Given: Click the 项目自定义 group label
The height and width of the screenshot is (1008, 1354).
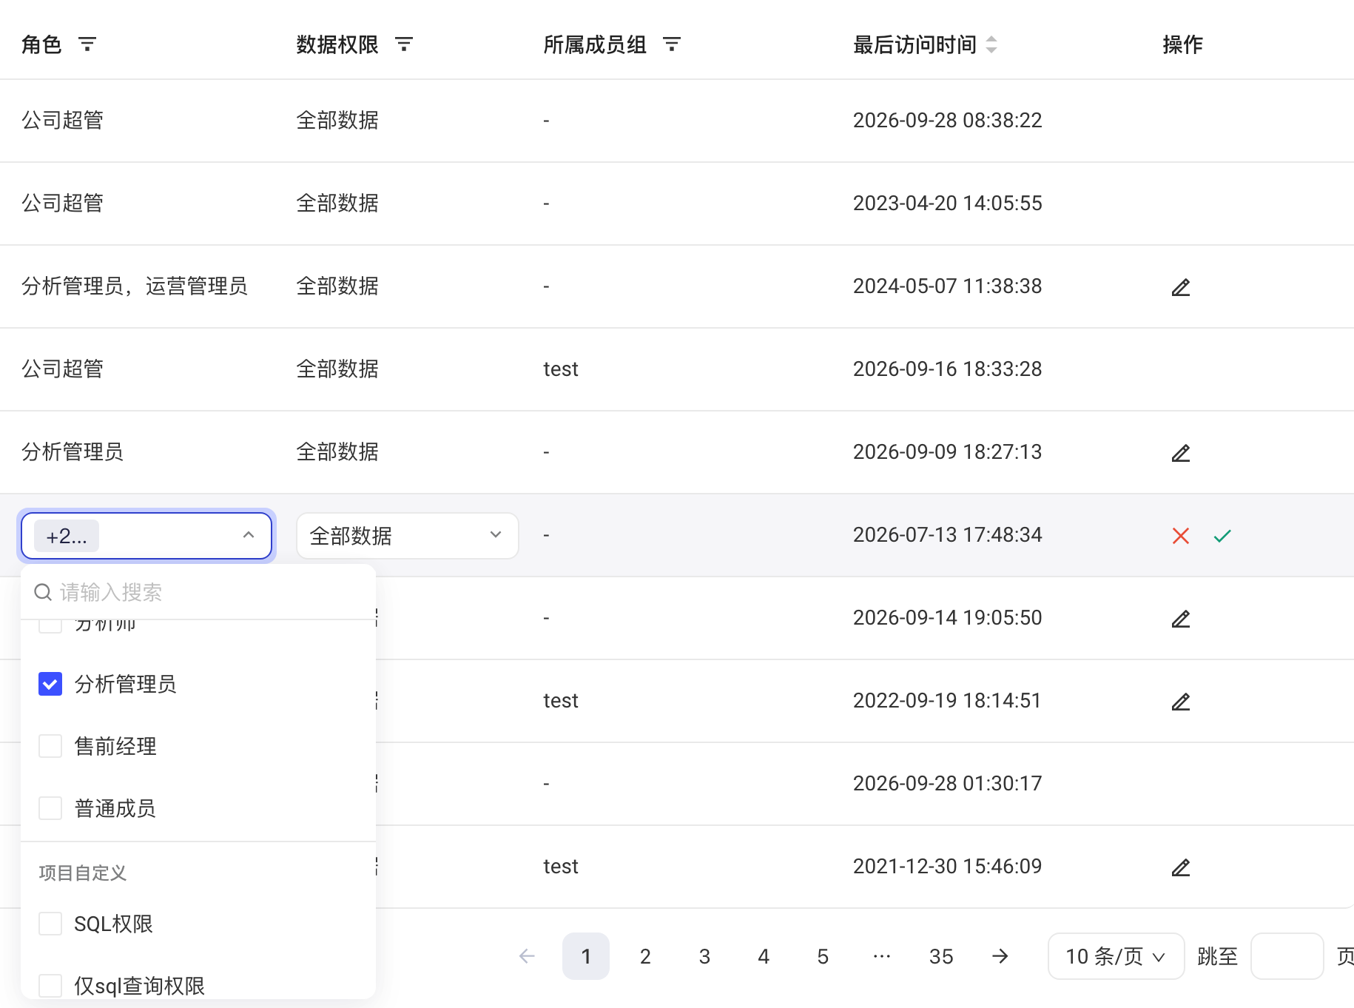Looking at the screenshot, I should pyautogui.click(x=83, y=873).
